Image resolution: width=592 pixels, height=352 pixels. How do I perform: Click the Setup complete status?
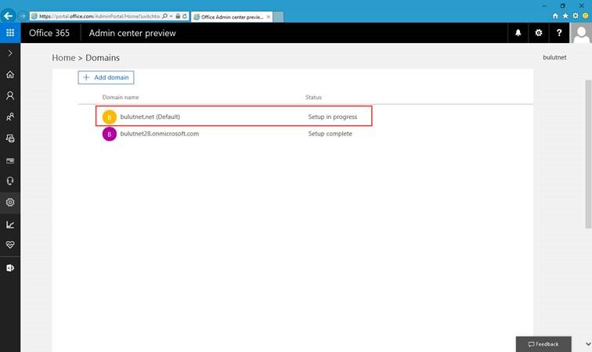point(330,134)
